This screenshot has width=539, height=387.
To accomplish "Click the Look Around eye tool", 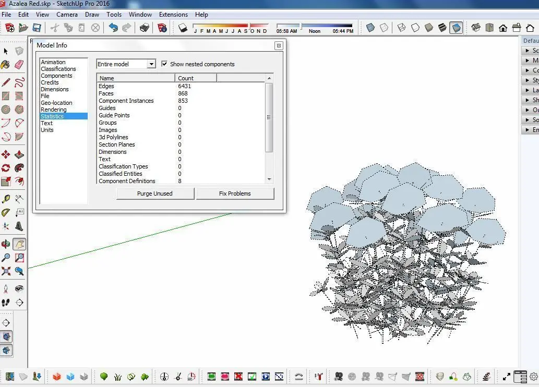I will [x=19, y=289].
